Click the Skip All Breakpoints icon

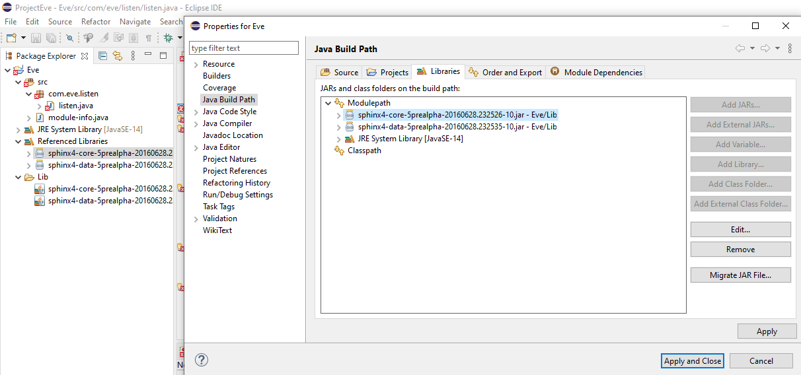point(69,38)
